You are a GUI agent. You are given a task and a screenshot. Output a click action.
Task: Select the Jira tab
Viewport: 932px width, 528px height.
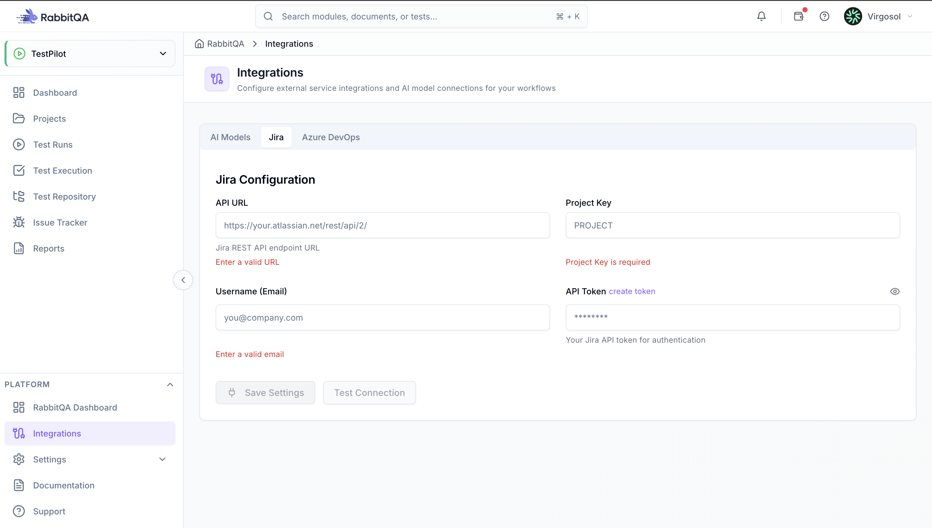point(276,137)
